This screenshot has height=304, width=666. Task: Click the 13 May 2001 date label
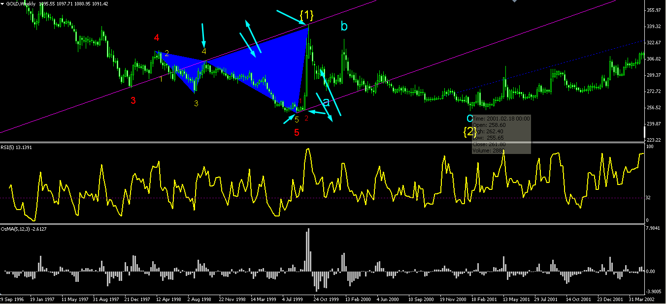click(516, 299)
